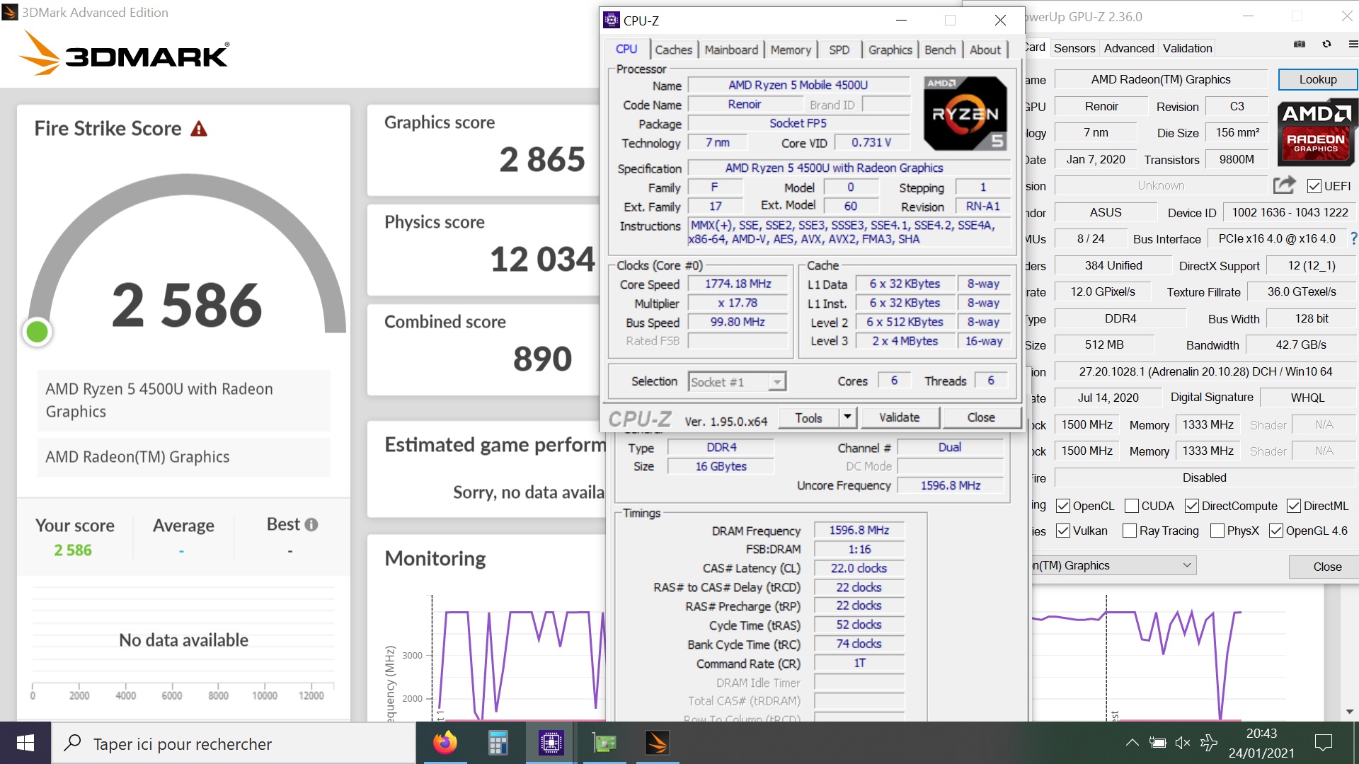Screen dimensions: 1359x764
Task: Click the green dot on the score gauge
Action: click(37, 331)
